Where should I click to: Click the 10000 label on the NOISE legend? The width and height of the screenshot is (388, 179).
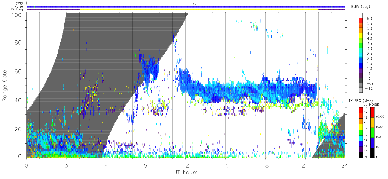point(380,117)
